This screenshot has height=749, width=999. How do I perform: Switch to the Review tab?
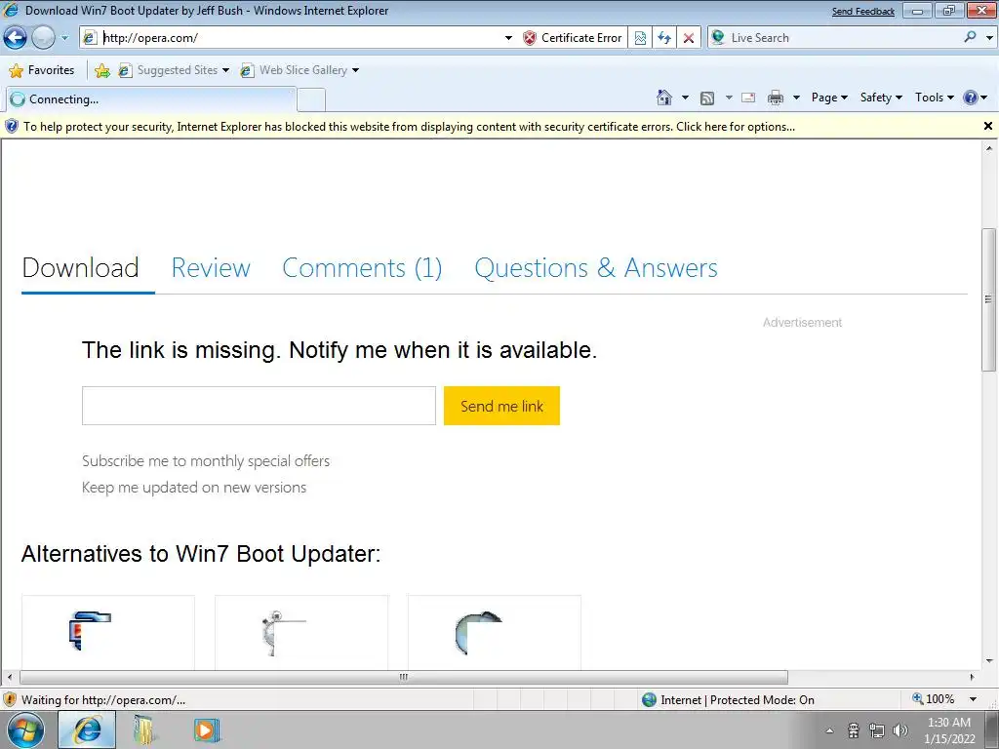click(x=211, y=268)
